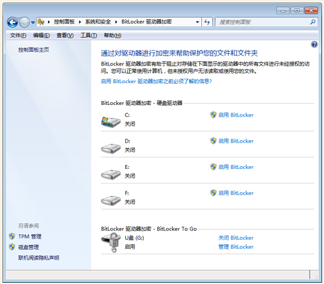
Task: Click the 关闭 status under C:
Action: click(x=130, y=124)
